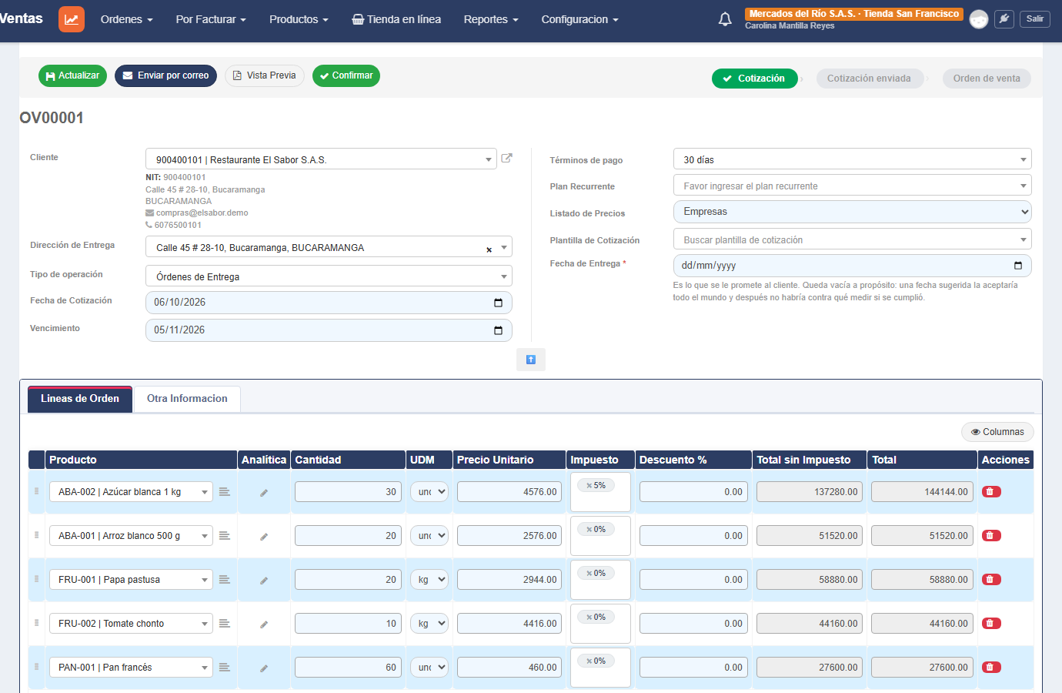Open Tipo de operación dropdown
Screen dimensions: 1062x693
(329, 276)
